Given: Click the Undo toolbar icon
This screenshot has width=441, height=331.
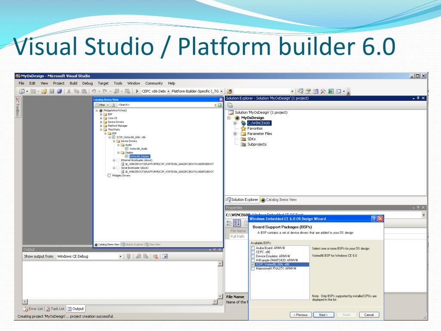Looking at the screenshot, I should click(x=93, y=91).
